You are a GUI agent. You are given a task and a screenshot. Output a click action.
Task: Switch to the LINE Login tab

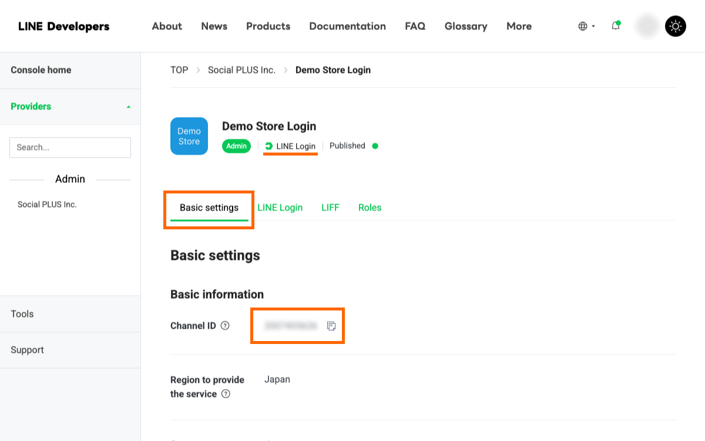(x=280, y=208)
